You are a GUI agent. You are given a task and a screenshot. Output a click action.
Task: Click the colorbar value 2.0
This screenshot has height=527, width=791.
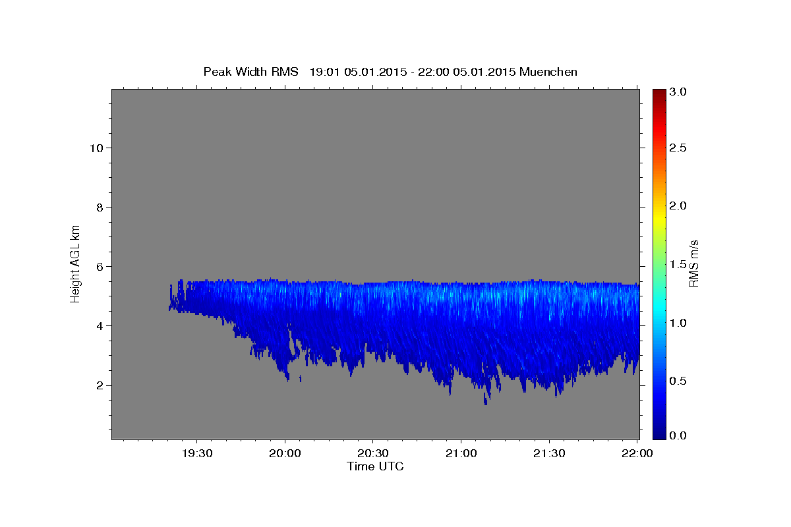(678, 206)
